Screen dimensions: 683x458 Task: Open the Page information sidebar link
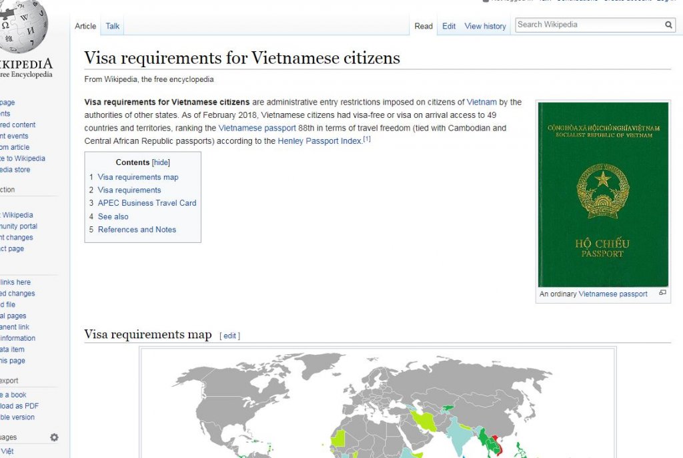pyautogui.click(x=18, y=338)
